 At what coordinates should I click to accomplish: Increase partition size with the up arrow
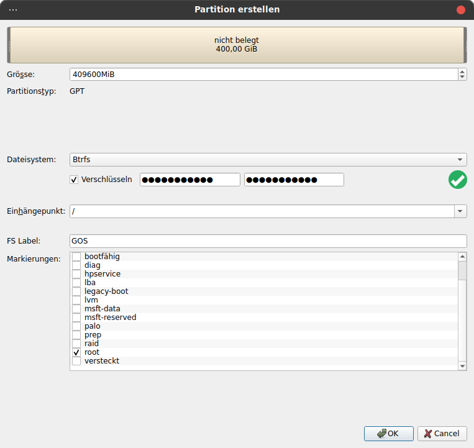(x=462, y=71)
